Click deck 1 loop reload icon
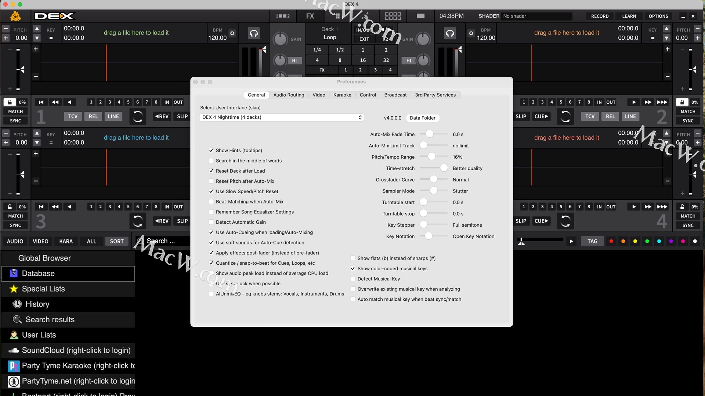 [x=138, y=116]
